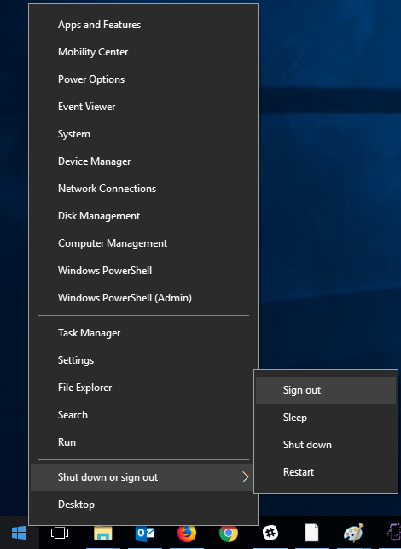Open the Outlook taskbar icon
Image resolution: width=401 pixels, height=549 pixels.
point(145,533)
